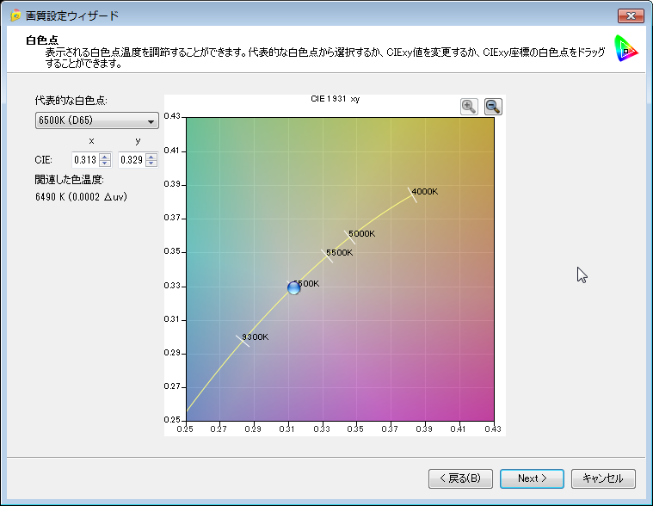Click the color gamut triangle logo
The image size is (653, 506).
[x=625, y=51]
